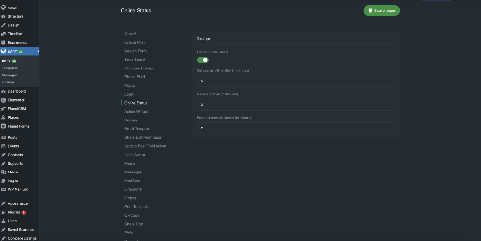Focus the Resave interval input field
This screenshot has height=241, width=481.
pyautogui.click(x=295, y=105)
